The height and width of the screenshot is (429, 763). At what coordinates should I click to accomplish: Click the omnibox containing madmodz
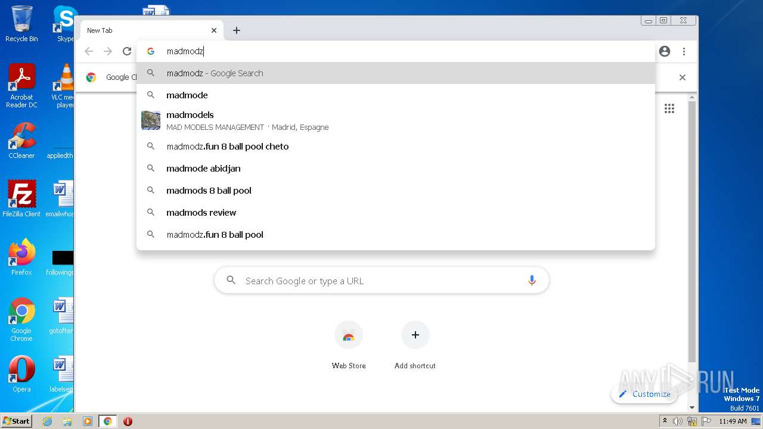click(396, 51)
